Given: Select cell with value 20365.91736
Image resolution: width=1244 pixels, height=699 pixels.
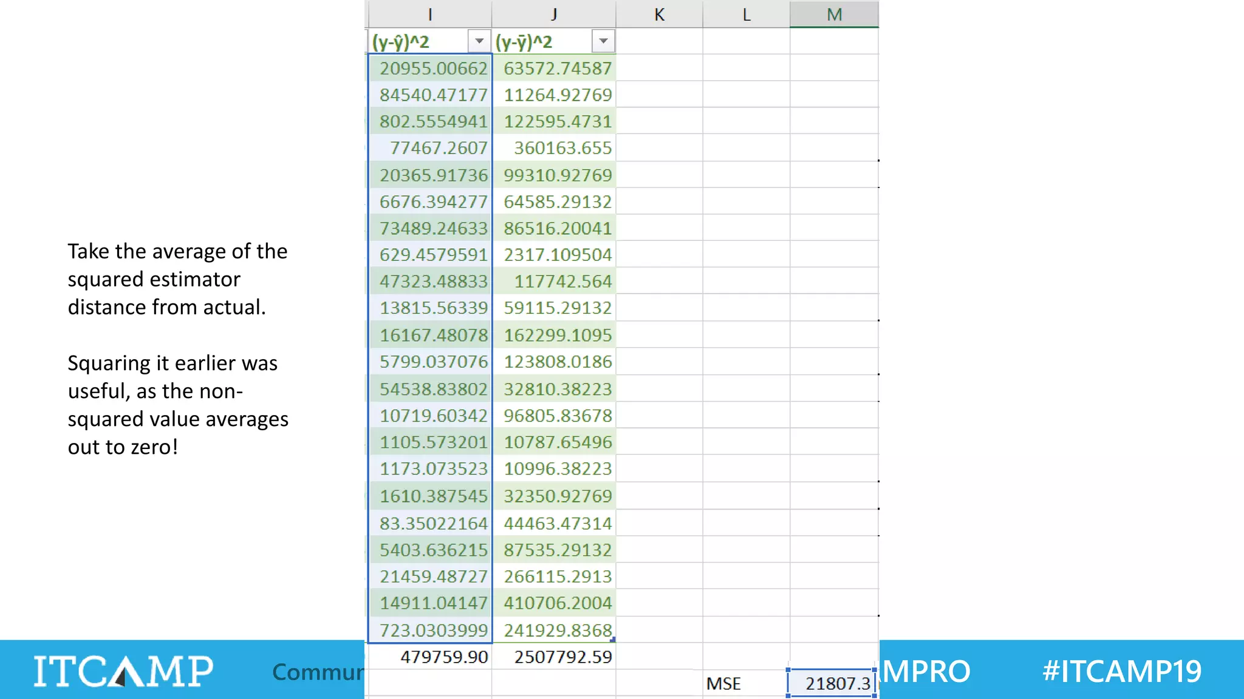Looking at the screenshot, I should coord(430,175).
